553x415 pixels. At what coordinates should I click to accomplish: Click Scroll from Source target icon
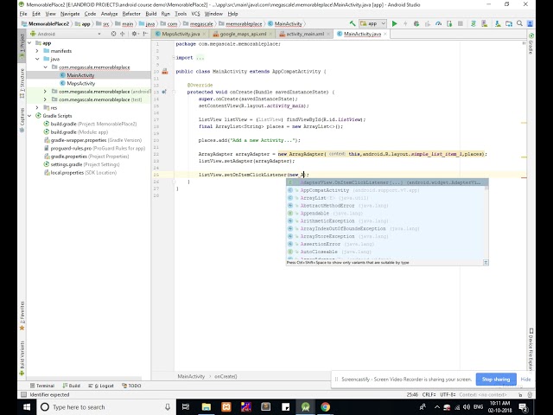113,34
